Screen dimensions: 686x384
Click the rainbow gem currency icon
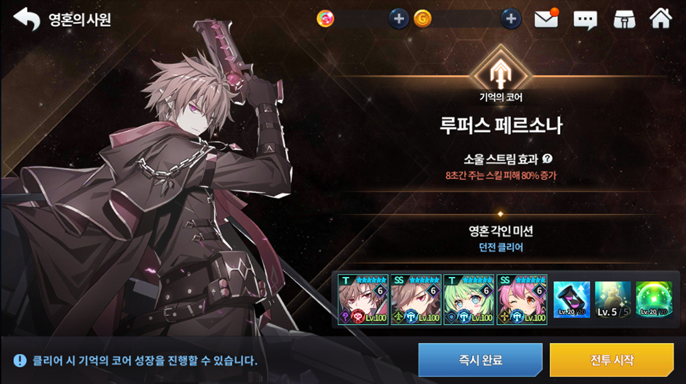pos(325,19)
